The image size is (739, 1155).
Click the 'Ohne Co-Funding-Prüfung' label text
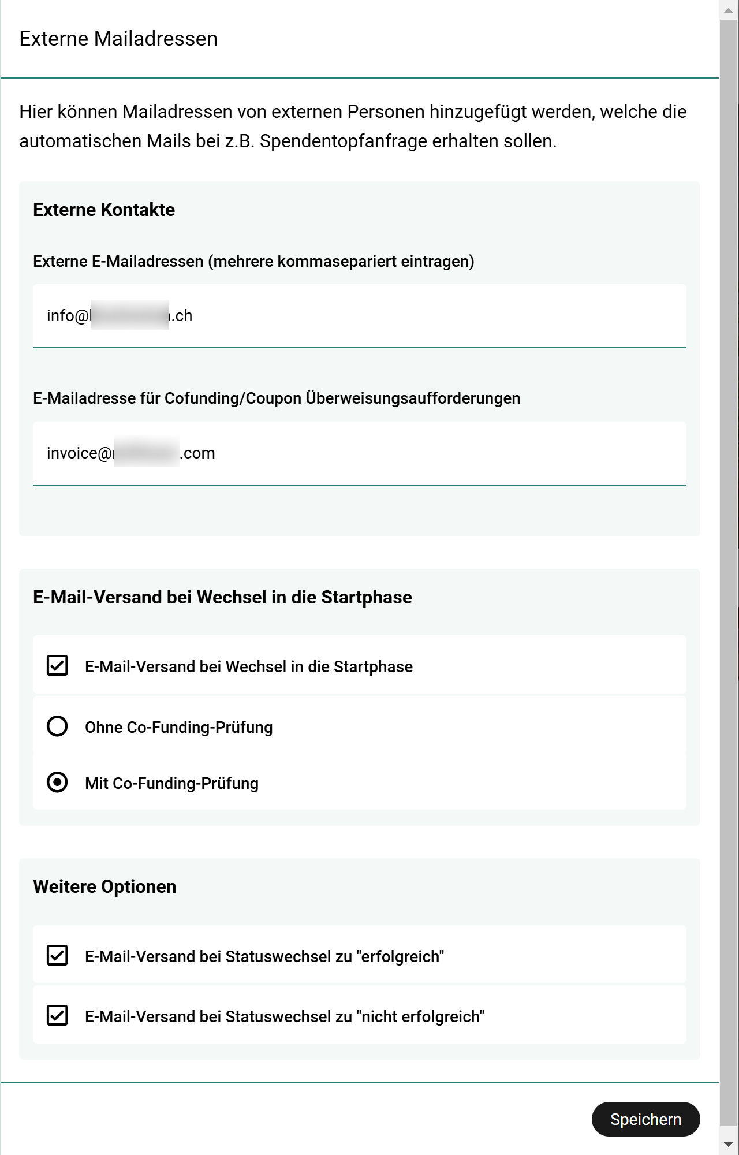(178, 727)
